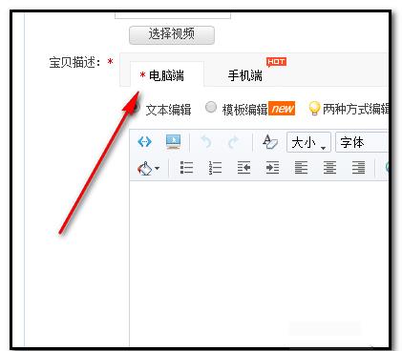Viewport: 402px width, 351px height.
Task: Click the light bulb tip icon
Action: click(x=314, y=108)
